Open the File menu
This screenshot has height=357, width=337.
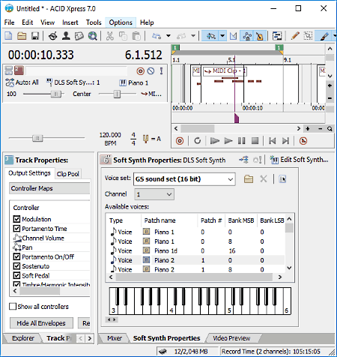pyautogui.click(x=9, y=22)
